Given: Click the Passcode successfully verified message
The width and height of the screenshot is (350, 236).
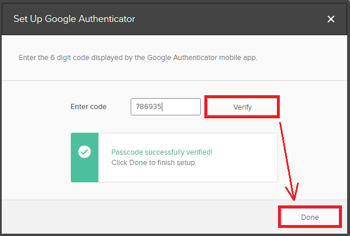Looking at the screenshot, I should pyautogui.click(x=162, y=152).
